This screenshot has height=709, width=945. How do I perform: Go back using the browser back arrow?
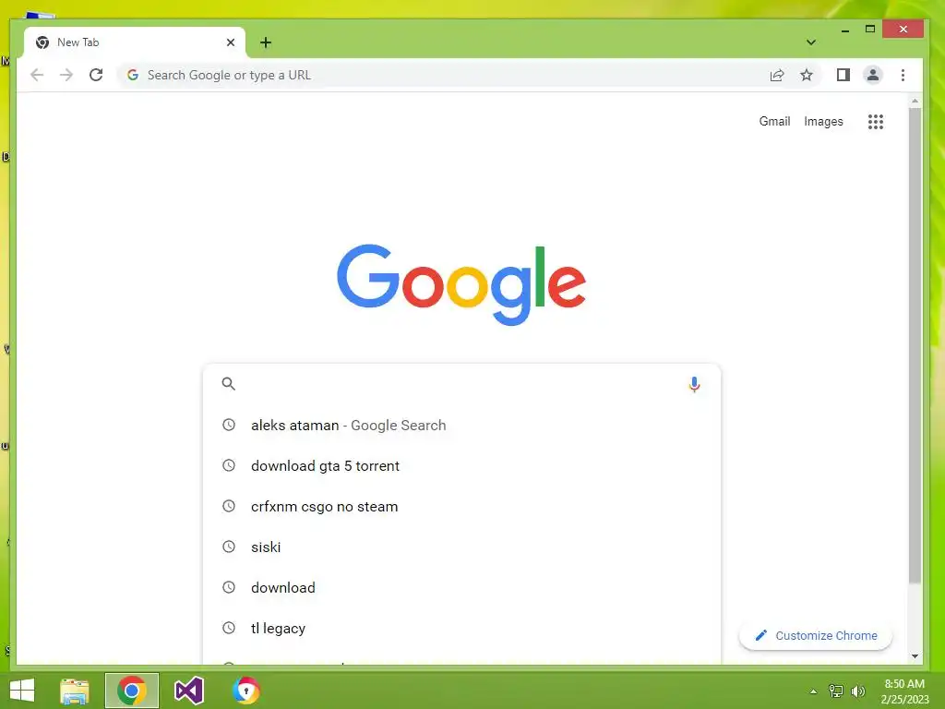tap(37, 75)
